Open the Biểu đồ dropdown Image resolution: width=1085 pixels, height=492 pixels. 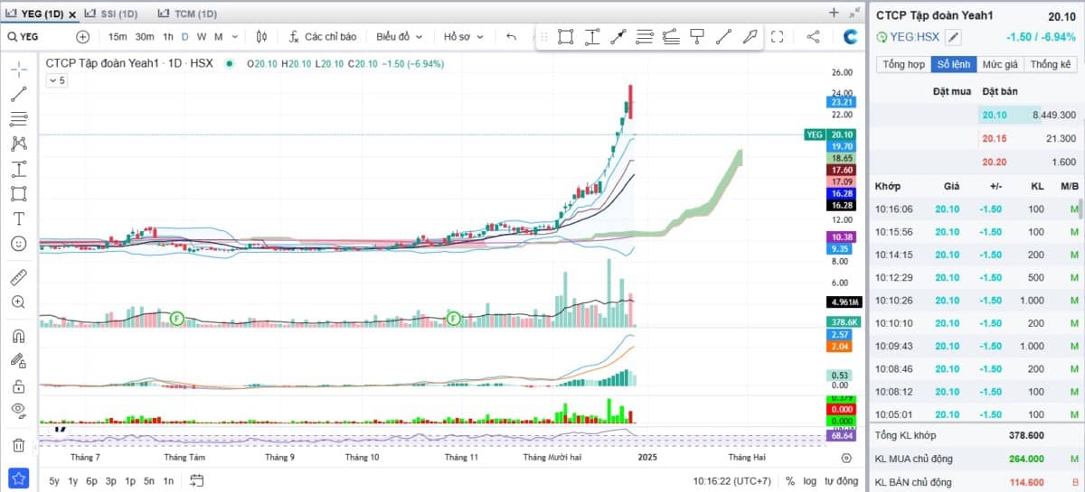click(400, 37)
